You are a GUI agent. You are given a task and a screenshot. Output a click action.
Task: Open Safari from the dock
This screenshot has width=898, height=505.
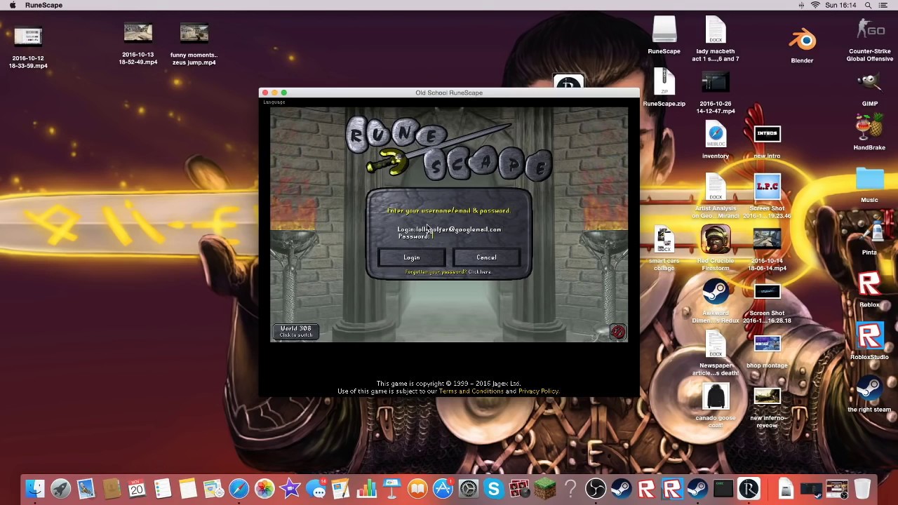(239, 488)
